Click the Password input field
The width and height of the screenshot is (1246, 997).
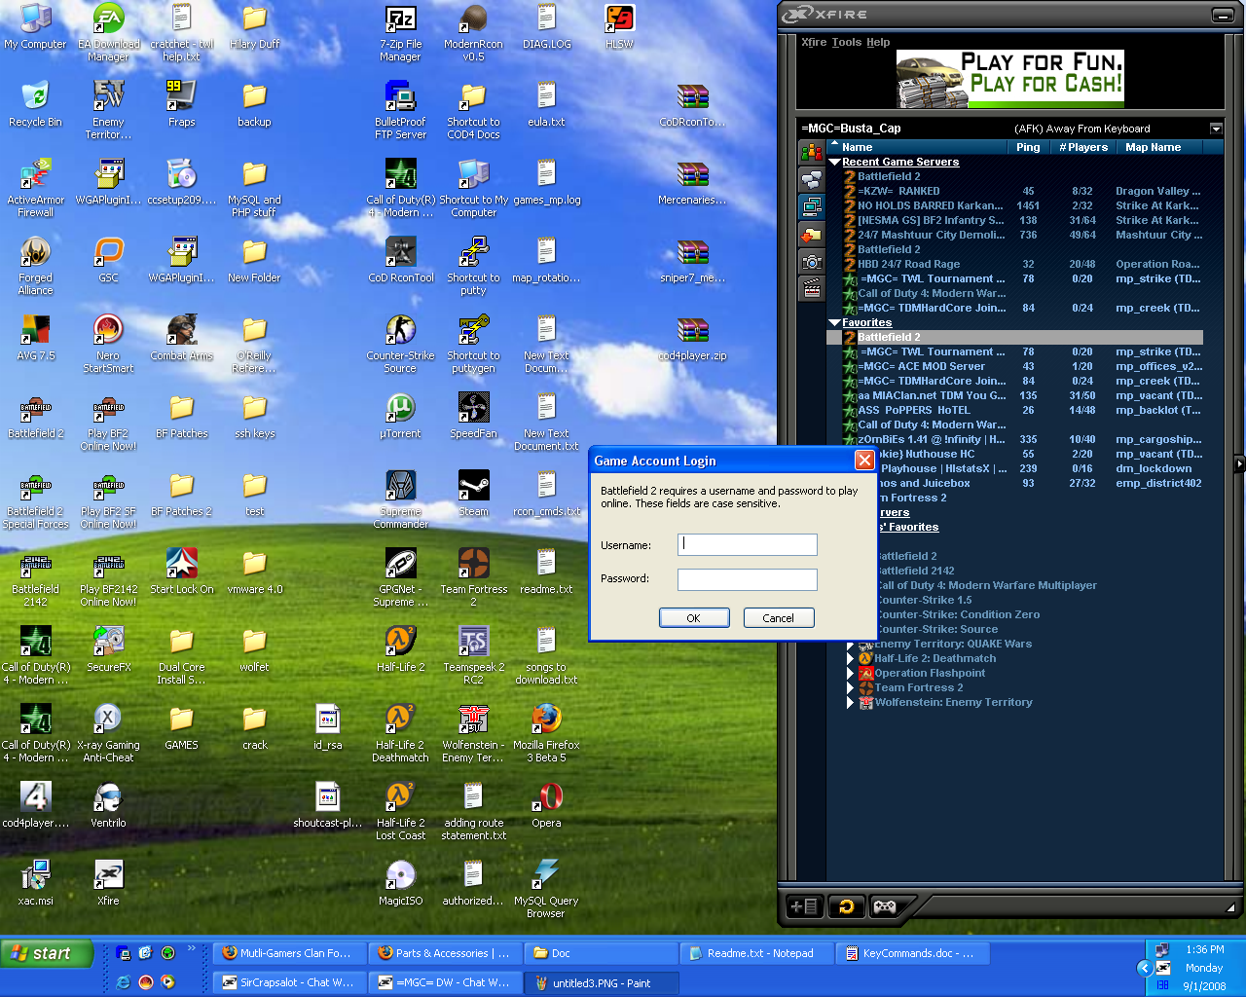coord(748,579)
